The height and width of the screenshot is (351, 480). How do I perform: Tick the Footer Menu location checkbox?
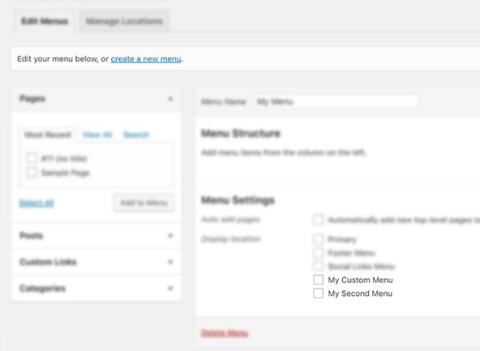[318, 253]
